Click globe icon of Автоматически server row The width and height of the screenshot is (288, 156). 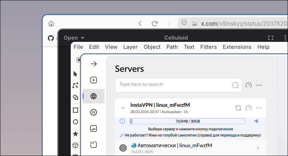point(123,148)
